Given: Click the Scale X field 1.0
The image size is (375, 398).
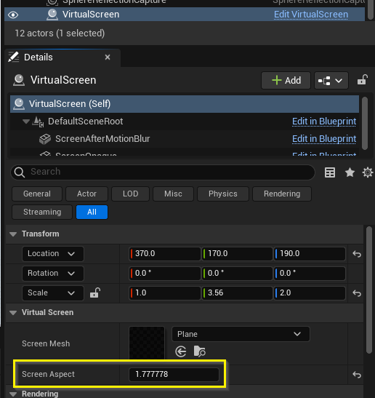Looking at the screenshot, I should tap(165, 293).
